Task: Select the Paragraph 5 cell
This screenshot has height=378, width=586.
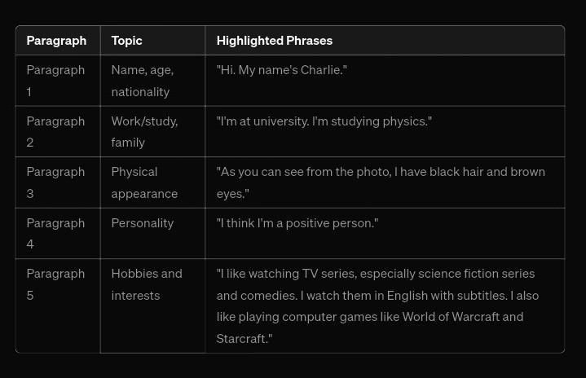Action: point(55,284)
